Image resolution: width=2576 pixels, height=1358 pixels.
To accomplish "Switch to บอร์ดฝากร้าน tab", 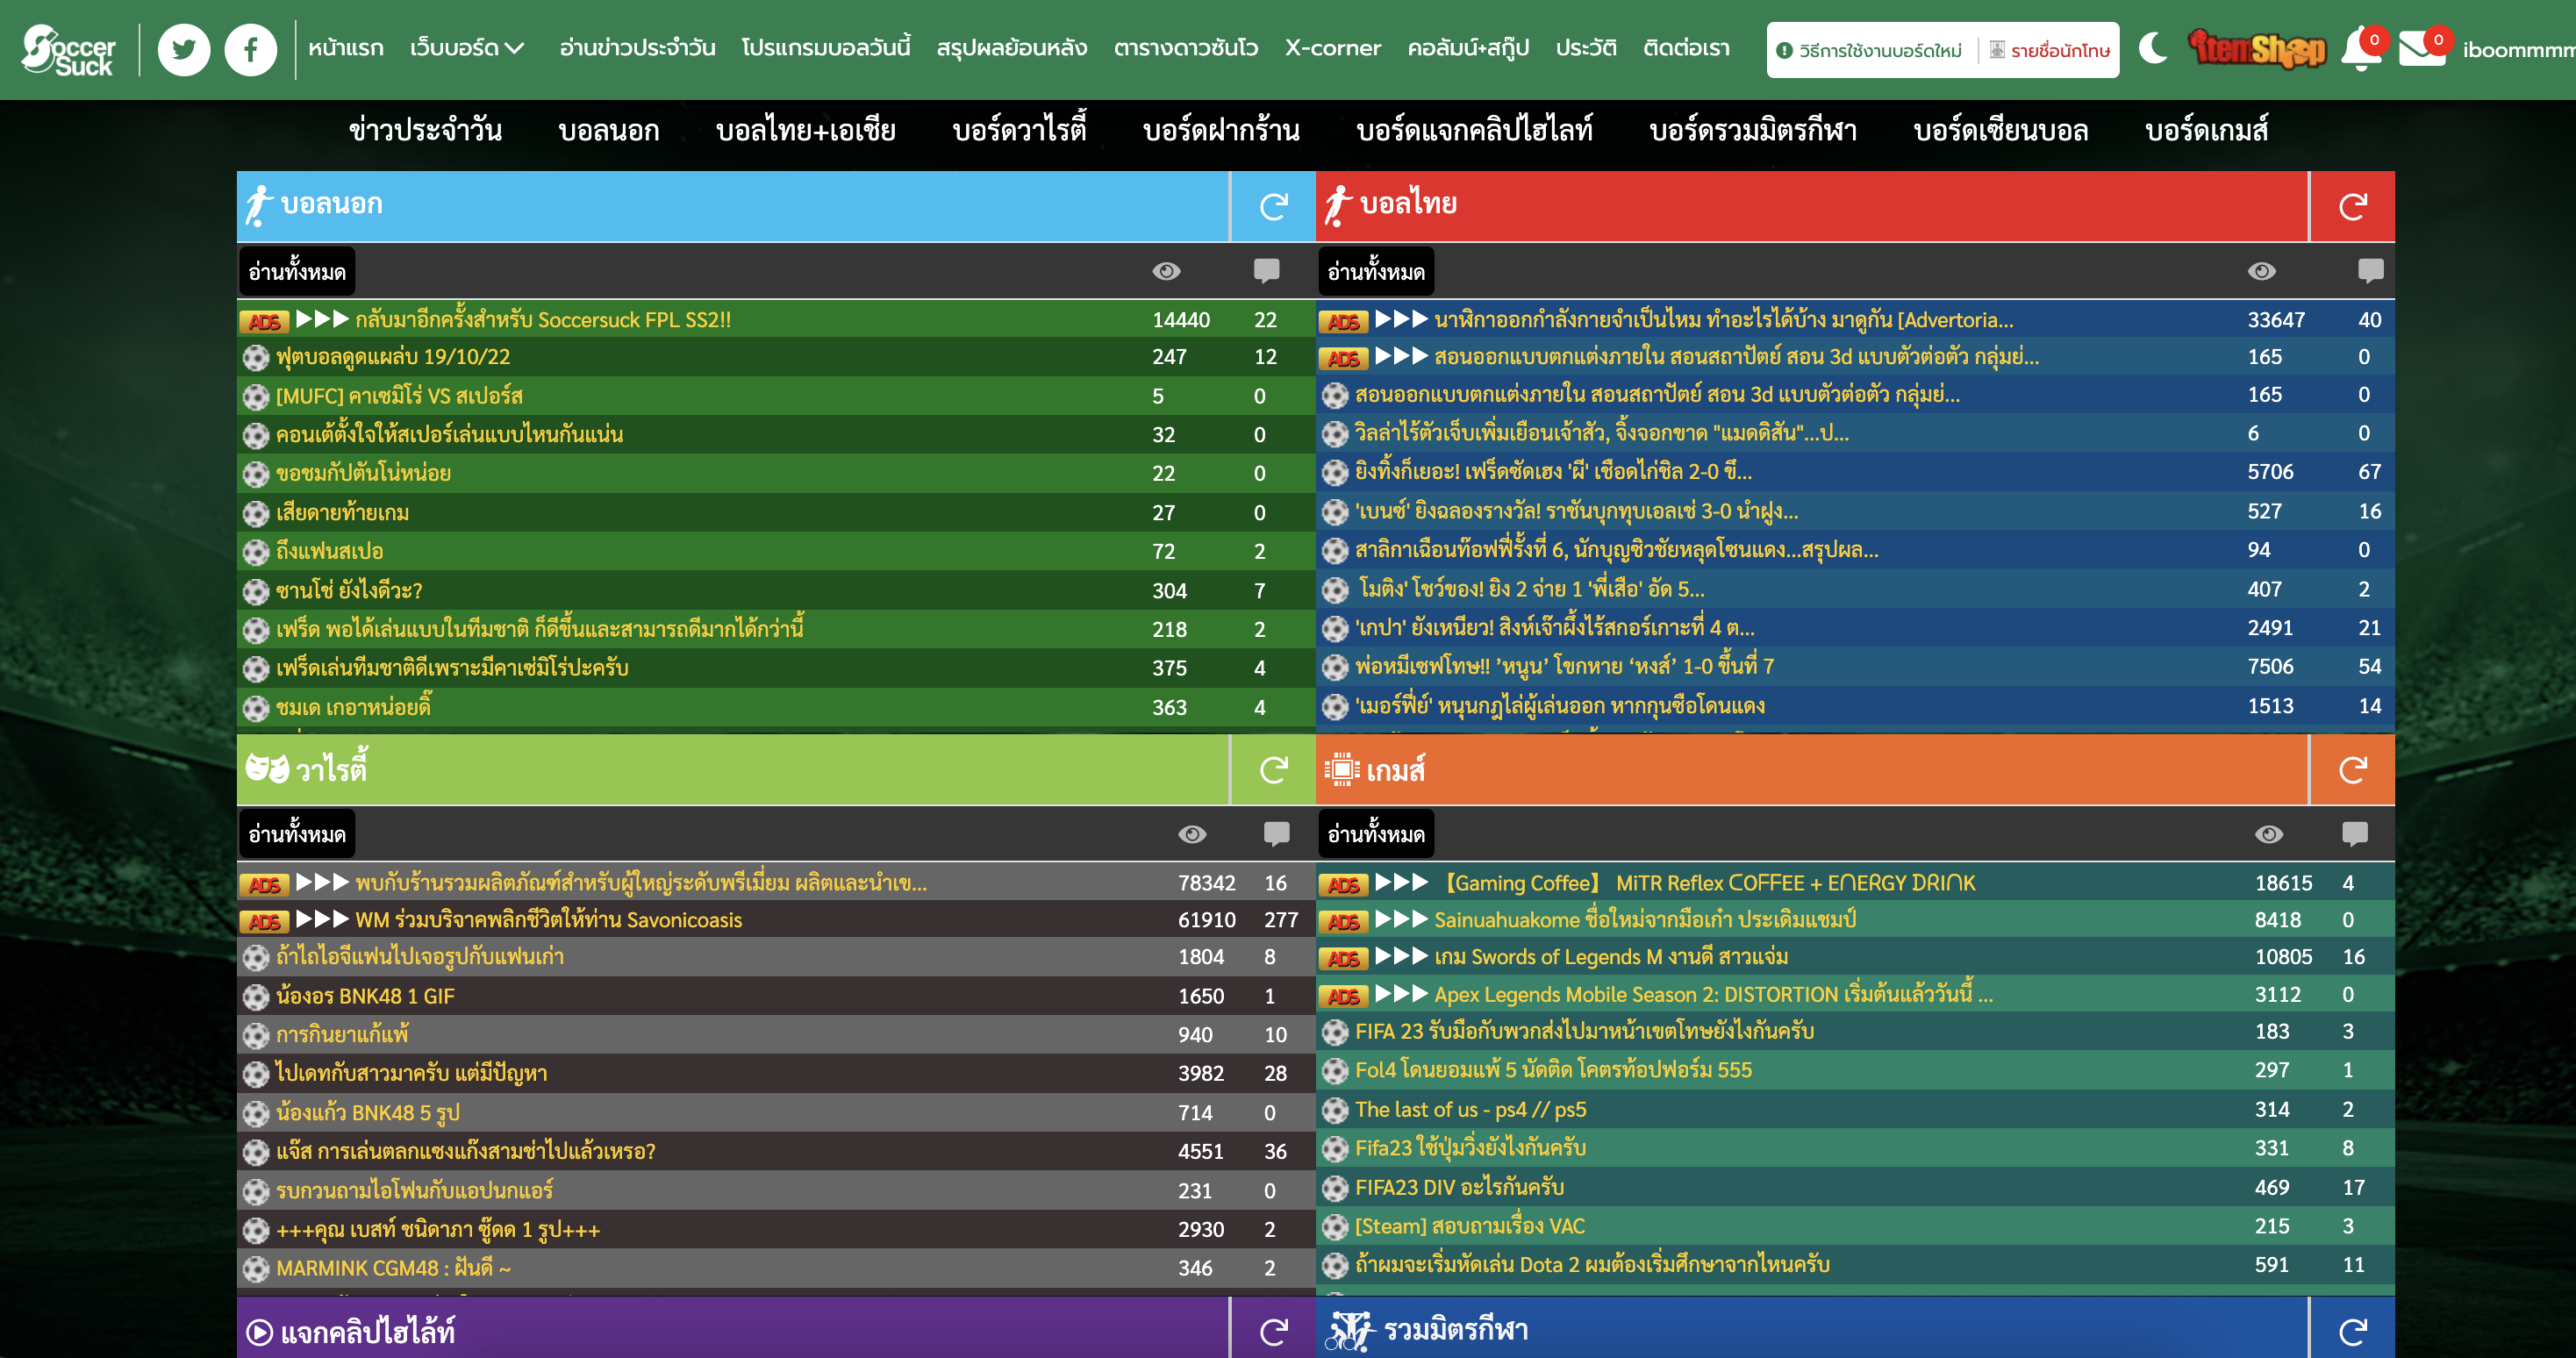I will click(1221, 130).
